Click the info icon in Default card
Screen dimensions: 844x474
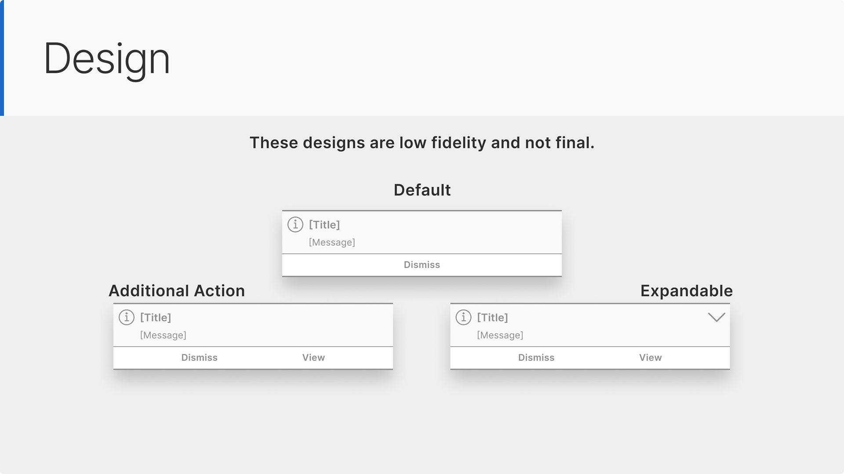(x=295, y=224)
